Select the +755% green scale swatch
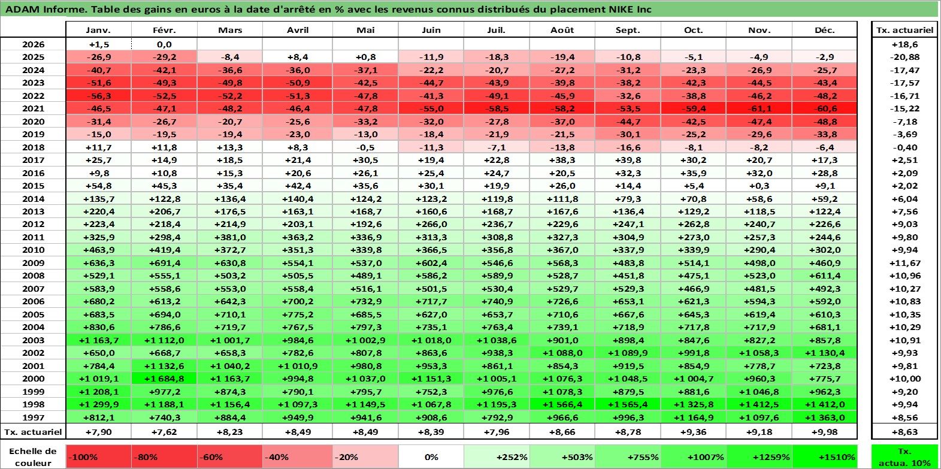 click(x=628, y=456)
